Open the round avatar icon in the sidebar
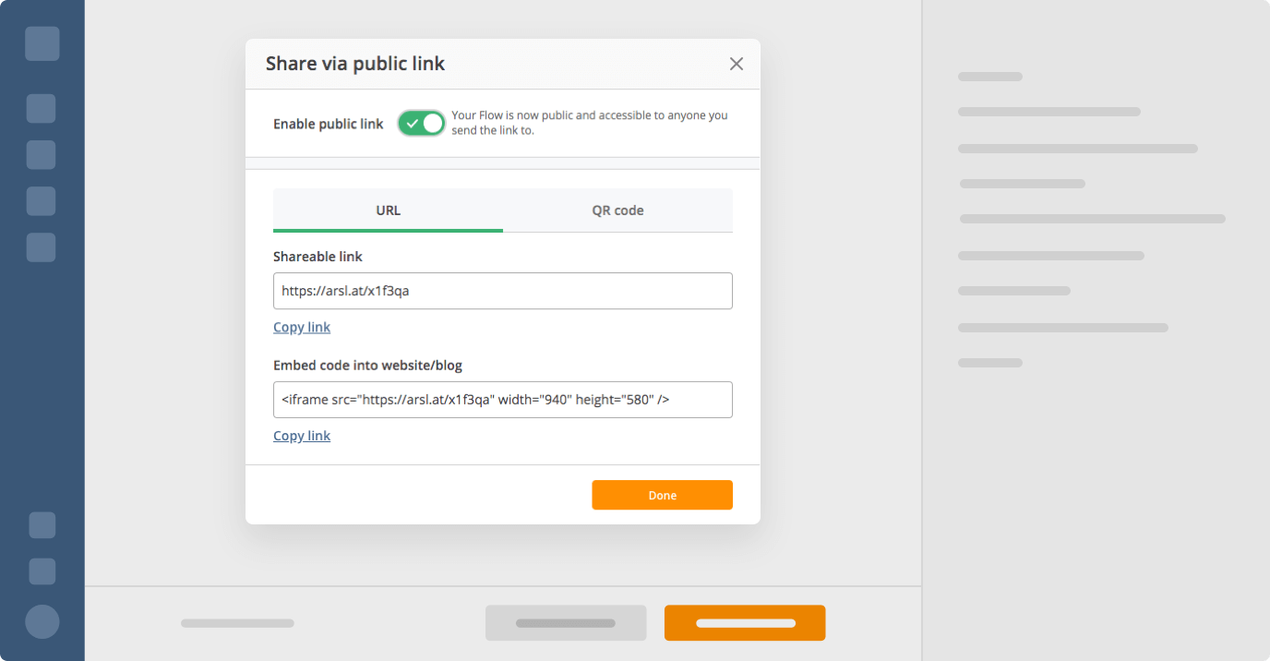Image resolution: width=1270 pixels, height=661 pixels. pos(42,621)
